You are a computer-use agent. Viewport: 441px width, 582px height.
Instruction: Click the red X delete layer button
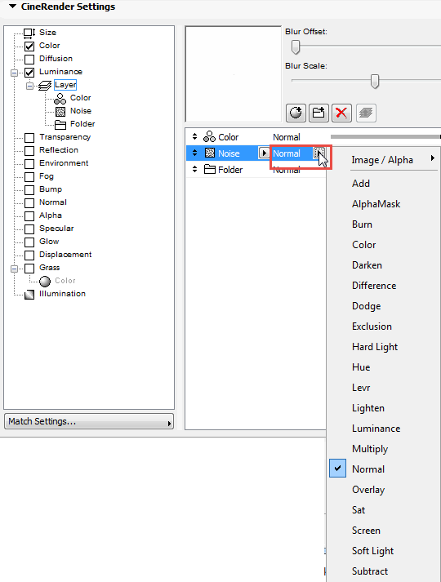tap(341, 113)
